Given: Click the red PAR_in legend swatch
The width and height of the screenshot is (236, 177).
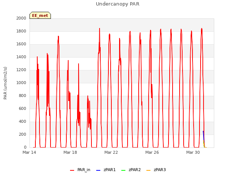Looking at the screenshot, I should click(72, 170).
